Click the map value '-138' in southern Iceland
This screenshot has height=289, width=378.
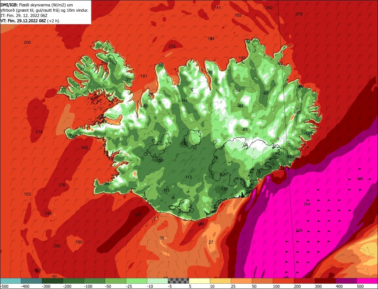pyautogui.click(x=224, y=189)
